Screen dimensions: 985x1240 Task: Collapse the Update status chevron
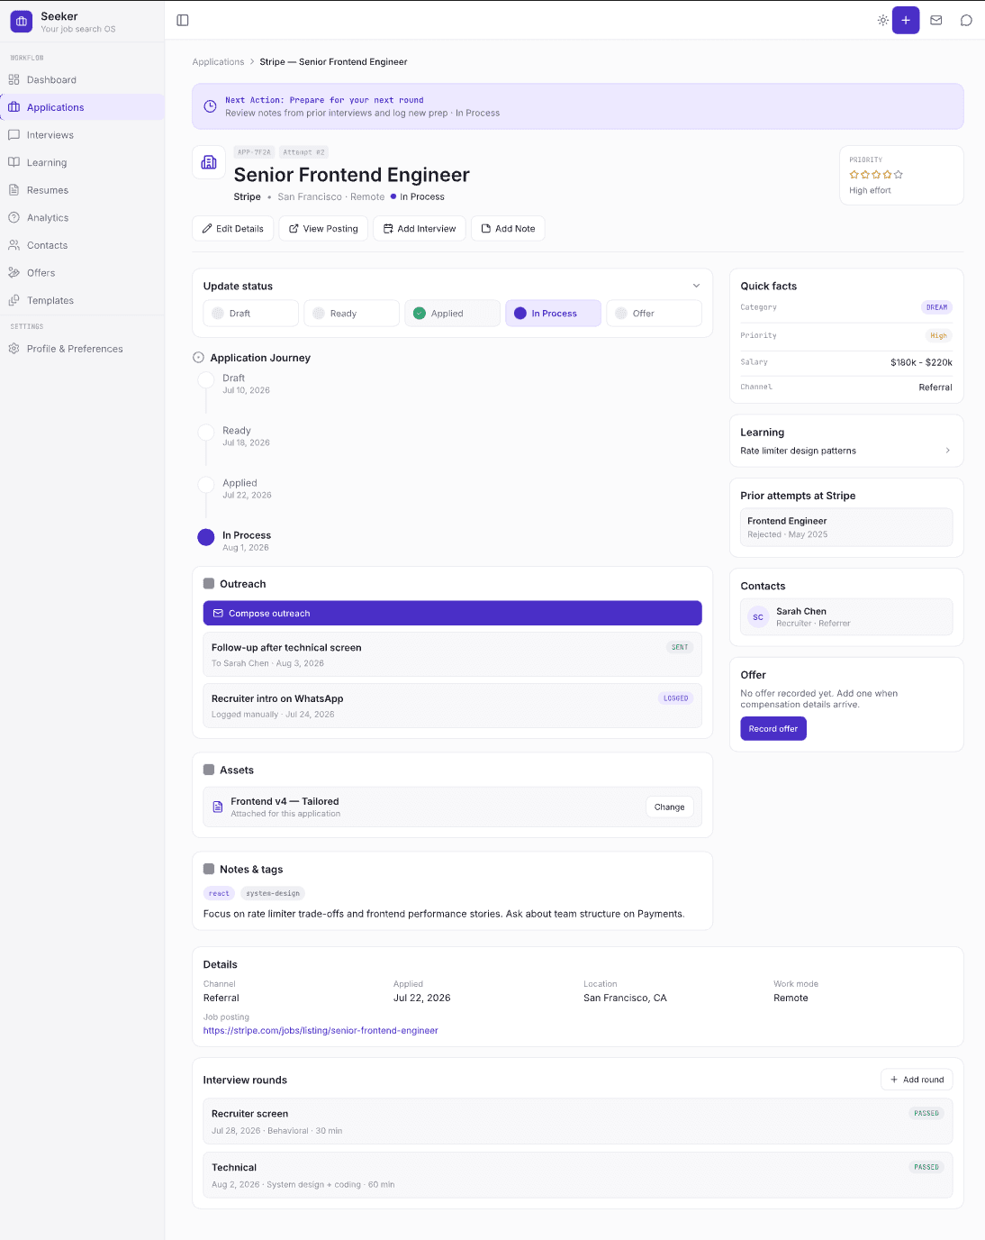click(696, 286)
